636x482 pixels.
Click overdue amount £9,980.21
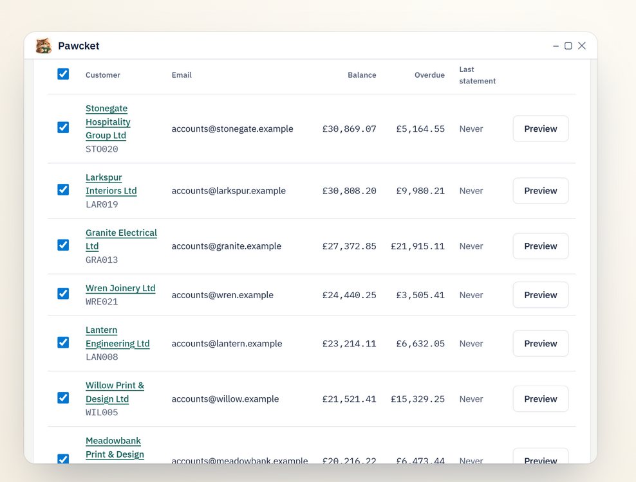tap(420, 191)
